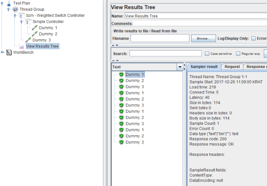Viewport: 267px width, 186px height.
Task: Click 'Load time: 219' text
Action: (203, 87)
